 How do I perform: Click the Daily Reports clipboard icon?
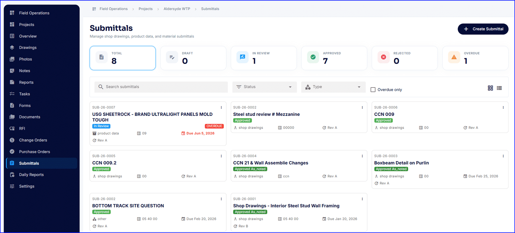tap(12, 175)
